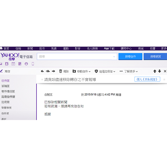This screenshot has height=167, width=167.
Task: Go to the next message with the down arrow
Action: pos(160,71)
